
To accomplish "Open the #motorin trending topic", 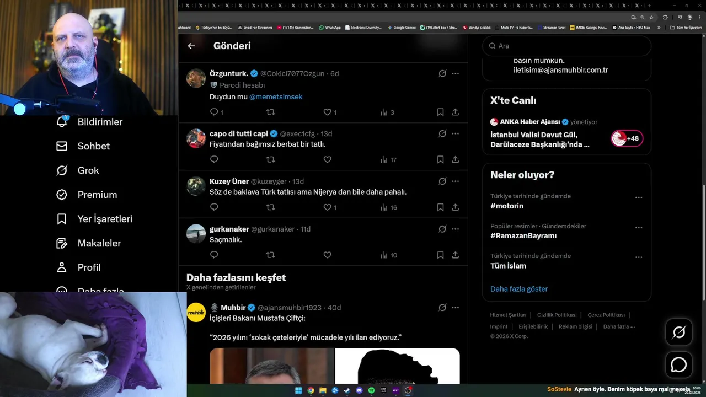I will (507, 206).
